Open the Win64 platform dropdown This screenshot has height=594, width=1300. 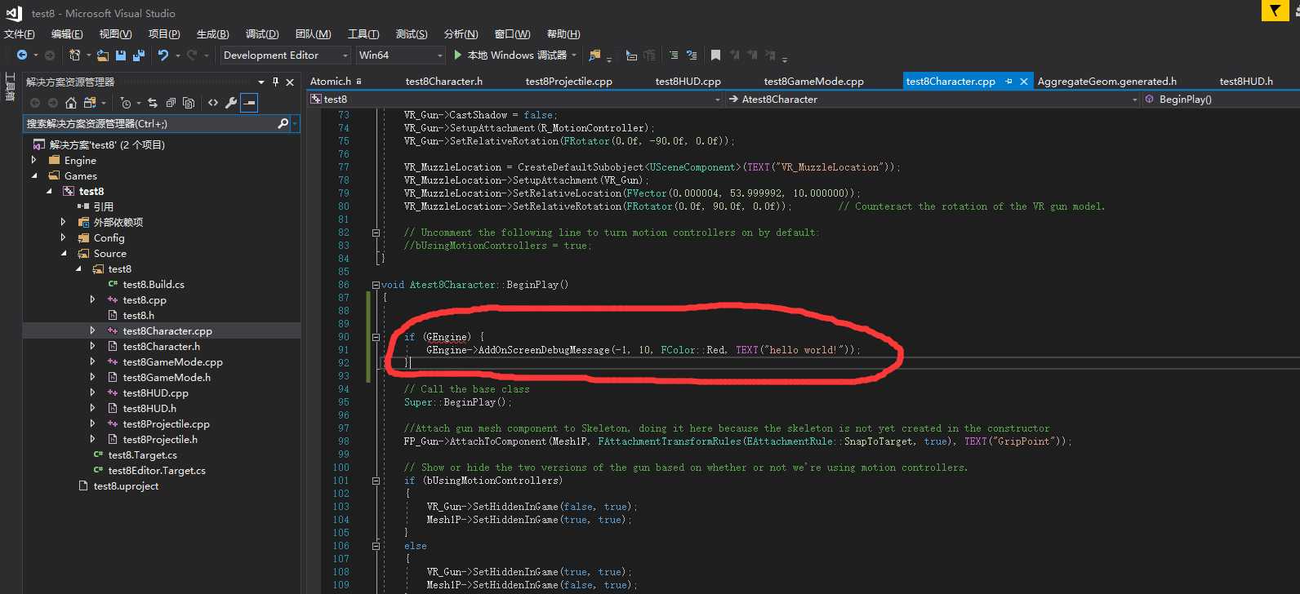click(x=400, y=55)
